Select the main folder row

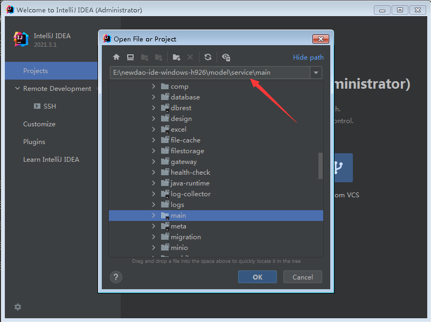click(x=216, y=216)
